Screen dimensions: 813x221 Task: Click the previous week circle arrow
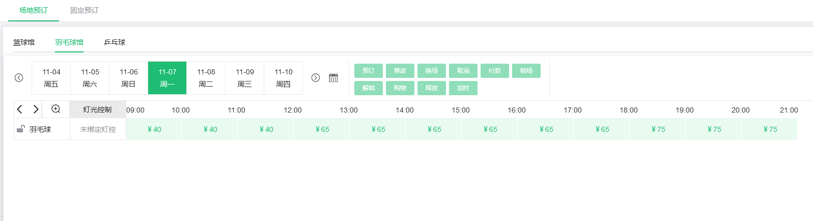[x=19, y=78]
